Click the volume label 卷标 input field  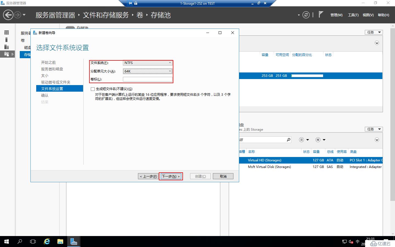(x=148, y=79)
